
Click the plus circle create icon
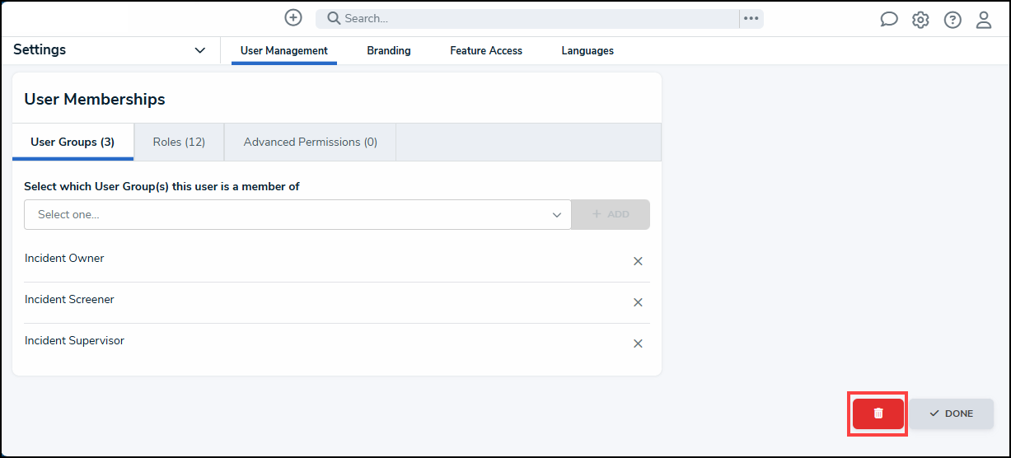(x=293, y=17)
